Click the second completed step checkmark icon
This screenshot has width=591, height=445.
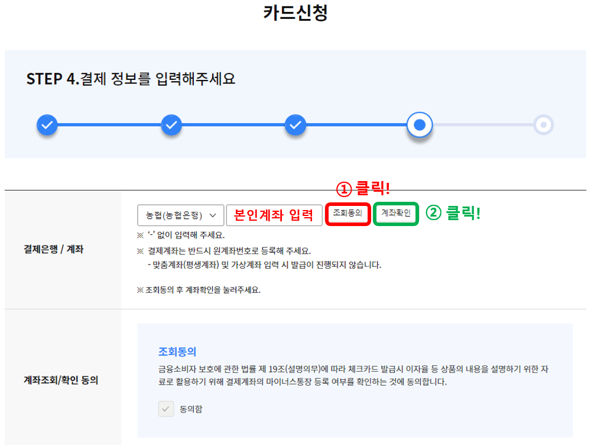pos(171,125)
